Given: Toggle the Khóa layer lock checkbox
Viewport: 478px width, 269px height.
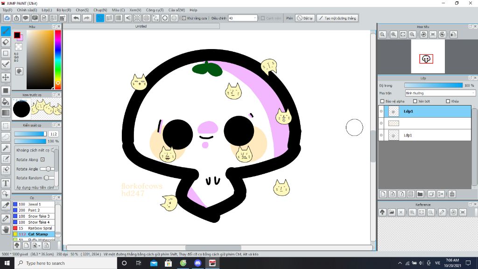Looking at the screenshot, I should (448, 101).
